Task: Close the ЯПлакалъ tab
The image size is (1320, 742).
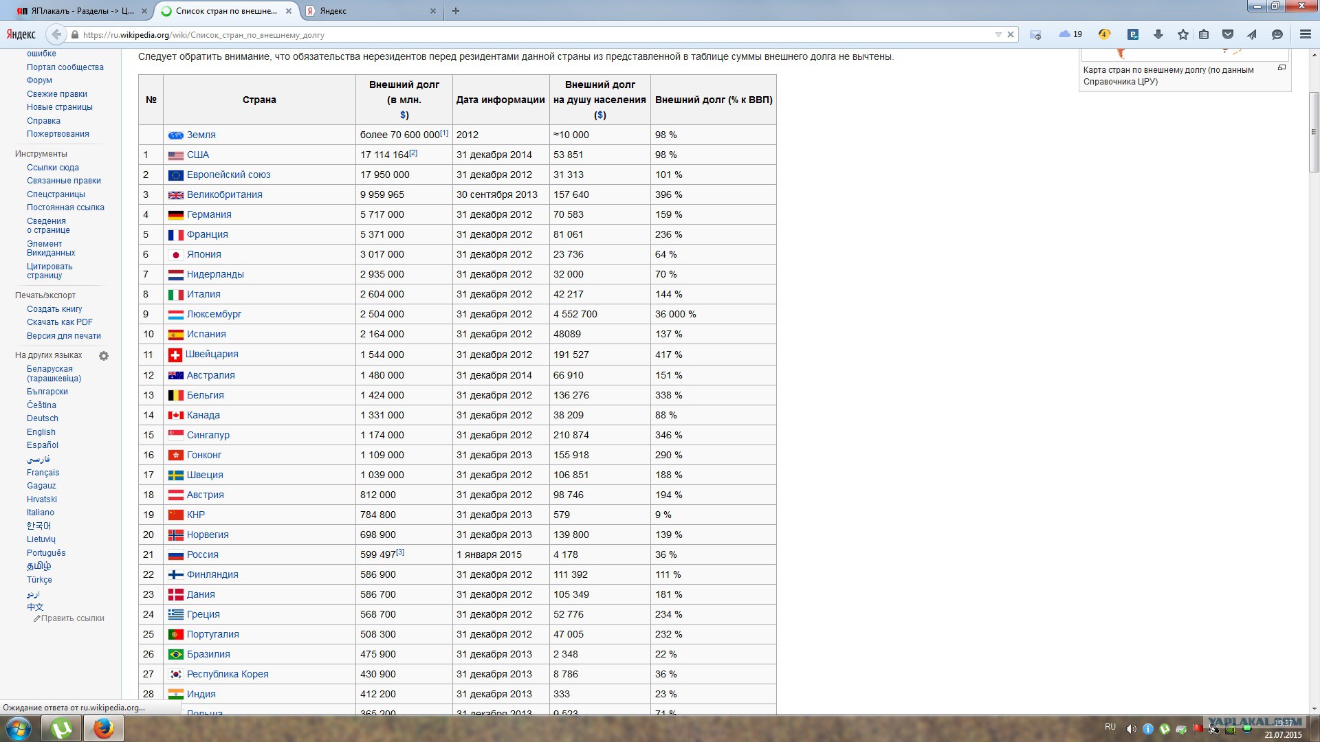Action: coord(144,11)
